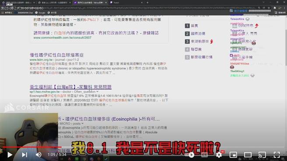The height and width of the screenshot is (161, 287).
Task: Select trending search item number 3
Action: click(199, 41)
